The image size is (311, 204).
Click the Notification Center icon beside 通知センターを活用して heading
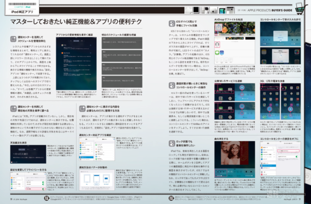[x=13, y=39]
